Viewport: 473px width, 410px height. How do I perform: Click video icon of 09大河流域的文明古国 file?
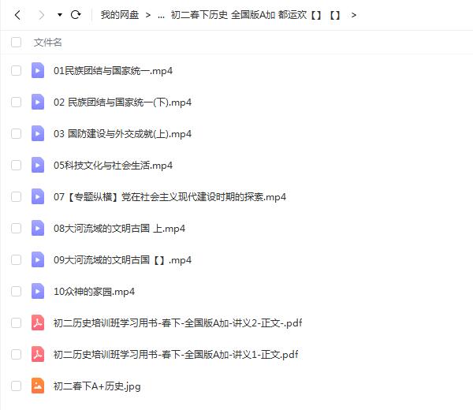coord(38,259)
